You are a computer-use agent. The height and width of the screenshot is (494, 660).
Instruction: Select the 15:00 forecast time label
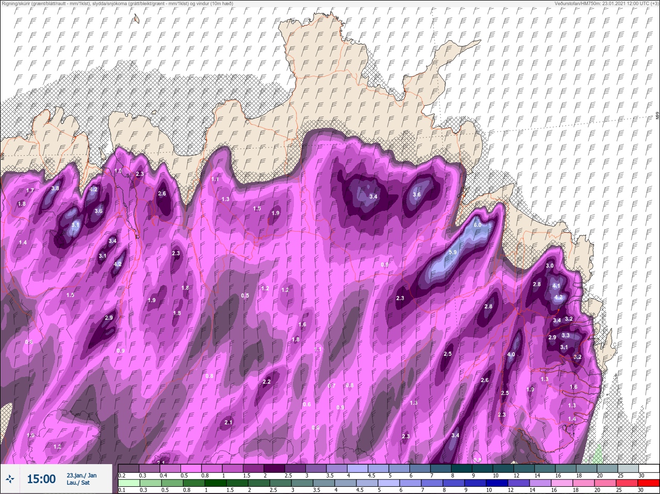41,479
